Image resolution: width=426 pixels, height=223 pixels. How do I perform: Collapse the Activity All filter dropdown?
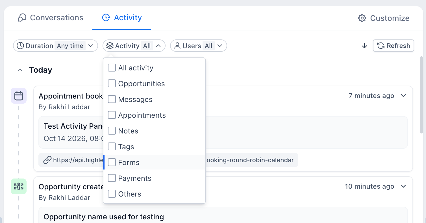(134, 46)
